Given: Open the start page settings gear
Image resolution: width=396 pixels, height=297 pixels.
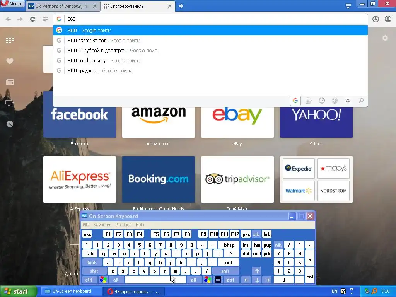Looking at the screenshot, I should pos(385,38).
